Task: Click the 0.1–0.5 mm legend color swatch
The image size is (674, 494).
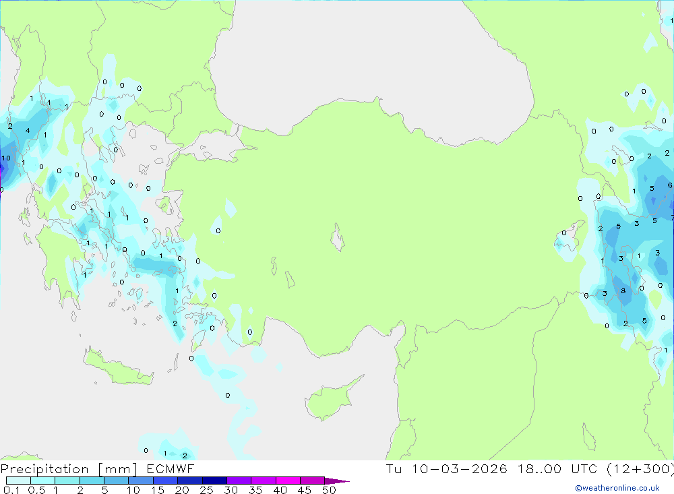Action: tap(18, 481)
